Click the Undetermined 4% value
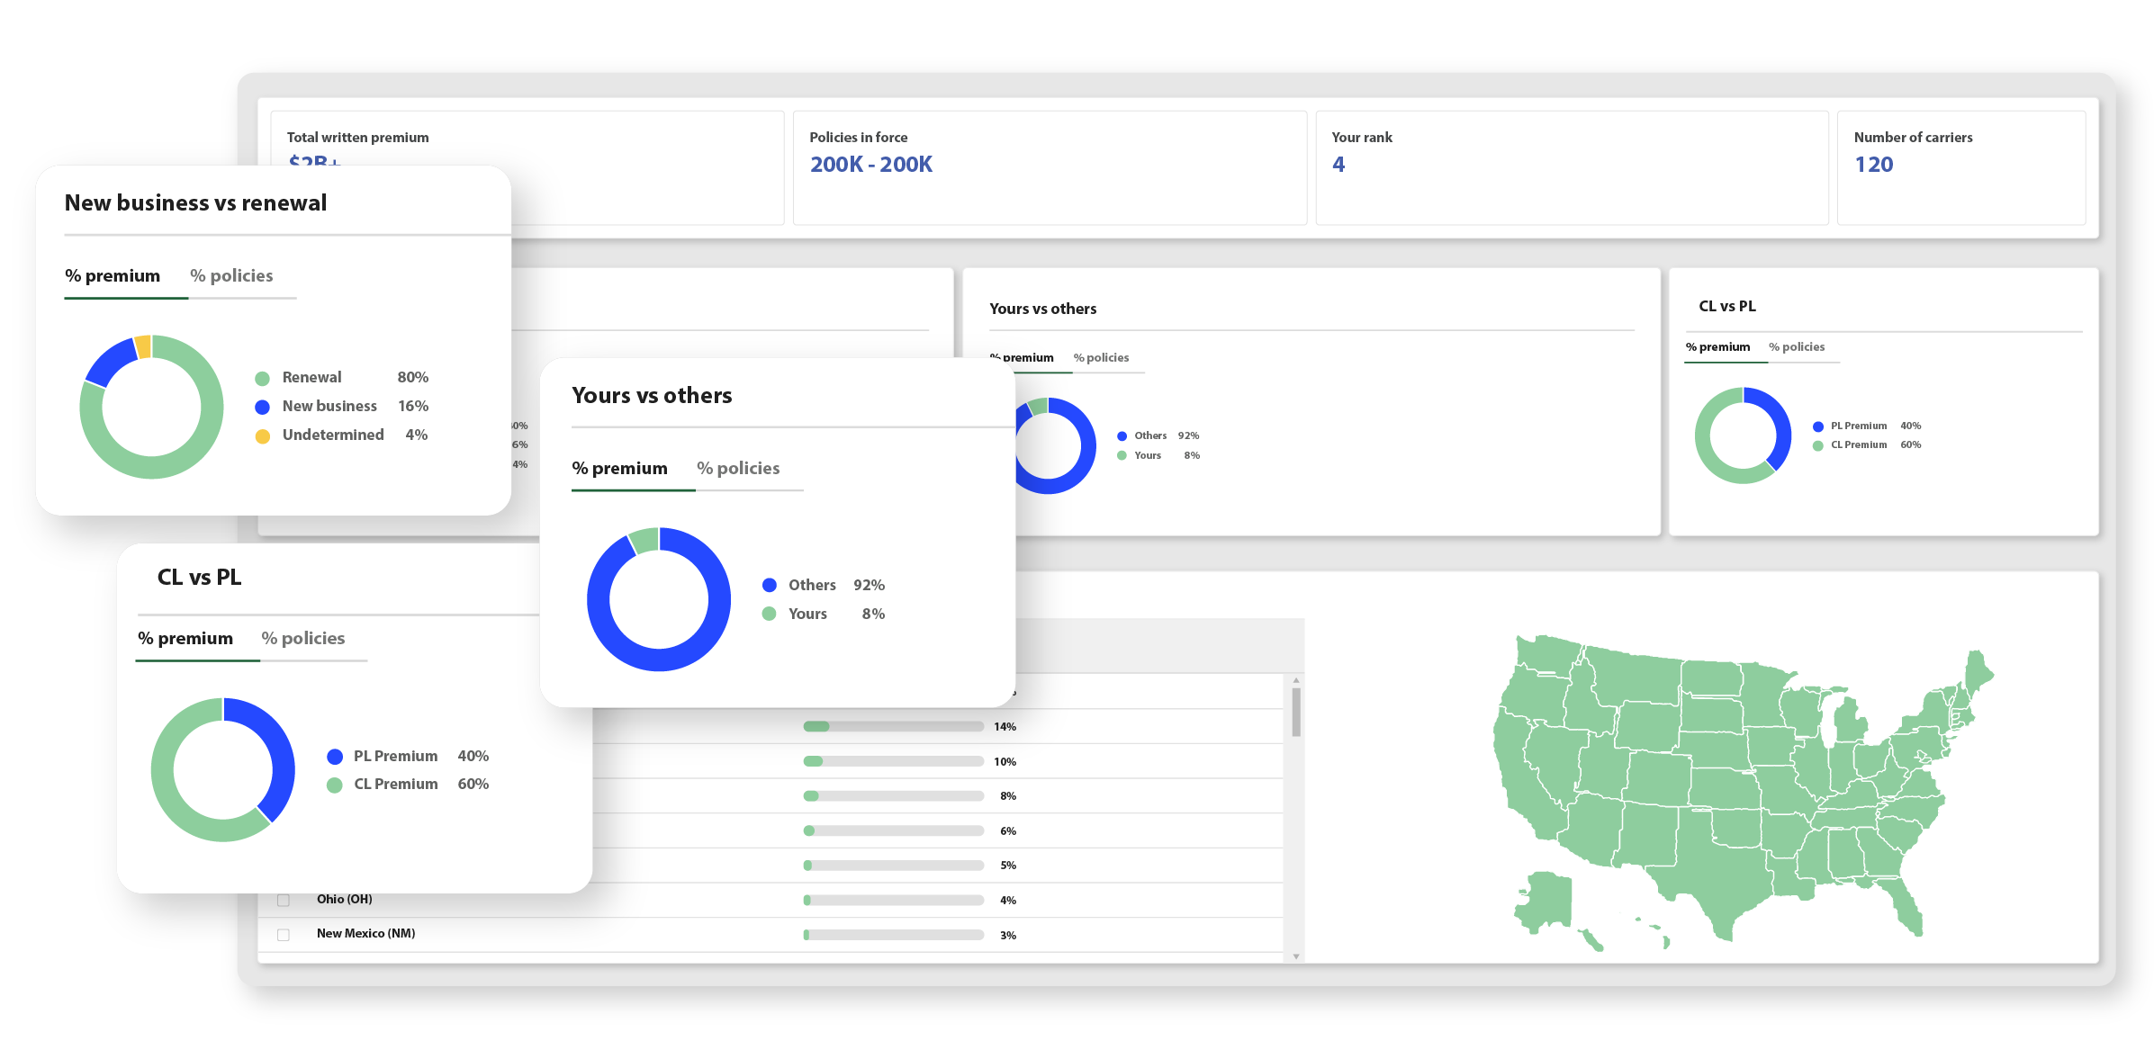Viewport: 2154px width, 1059px height. tap(417, 435)
